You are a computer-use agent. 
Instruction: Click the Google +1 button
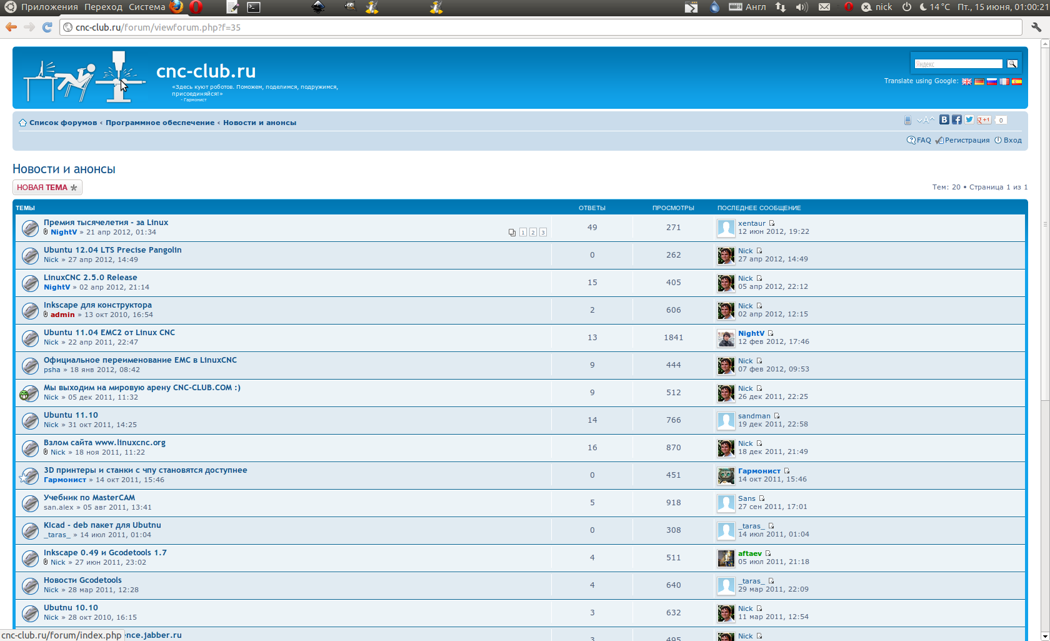tap(984, 120)
